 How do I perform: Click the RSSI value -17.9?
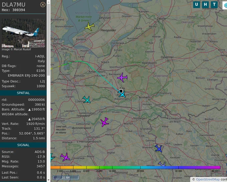tap(41, 157)
